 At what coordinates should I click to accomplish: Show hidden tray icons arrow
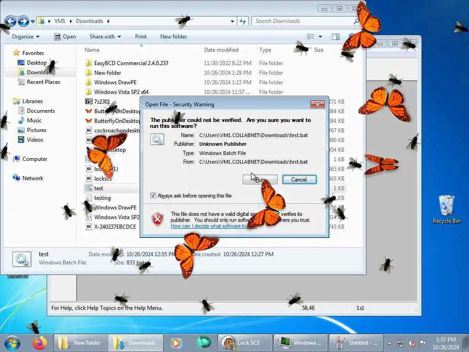[x=389, y=343]
